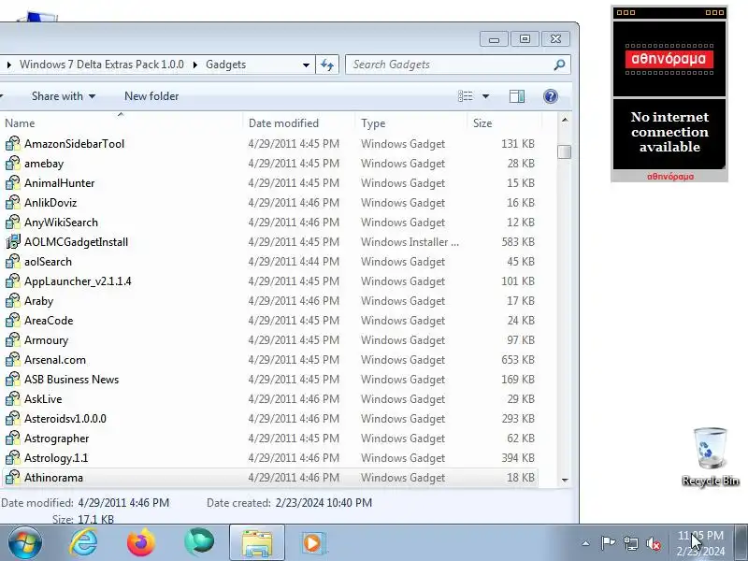Click the AnyWikiSearch gadget file icon
748x561 pixels.
point(13,222)
